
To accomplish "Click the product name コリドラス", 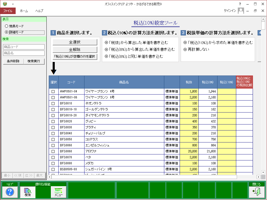I will (x=92, y=139).
